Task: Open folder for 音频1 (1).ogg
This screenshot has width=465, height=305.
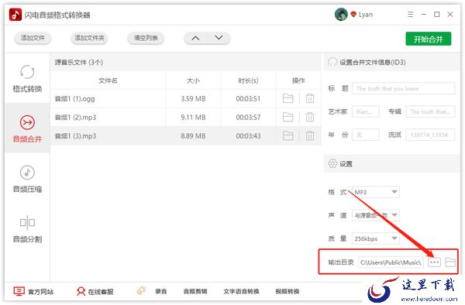Action: click(x=288, y=98)
